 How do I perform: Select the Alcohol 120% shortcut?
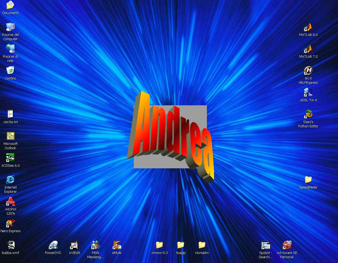tap(10, 202)
